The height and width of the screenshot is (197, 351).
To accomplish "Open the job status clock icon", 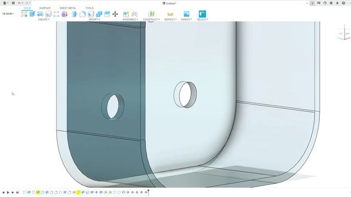I will [x=325, y=3].
